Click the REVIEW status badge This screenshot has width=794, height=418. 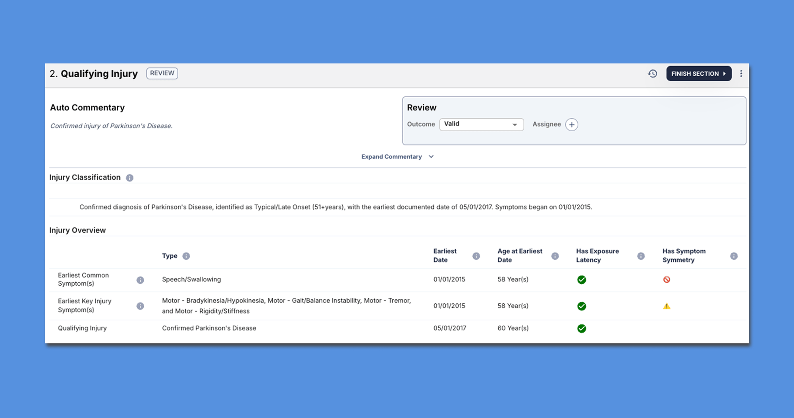[x=162, y=73]
